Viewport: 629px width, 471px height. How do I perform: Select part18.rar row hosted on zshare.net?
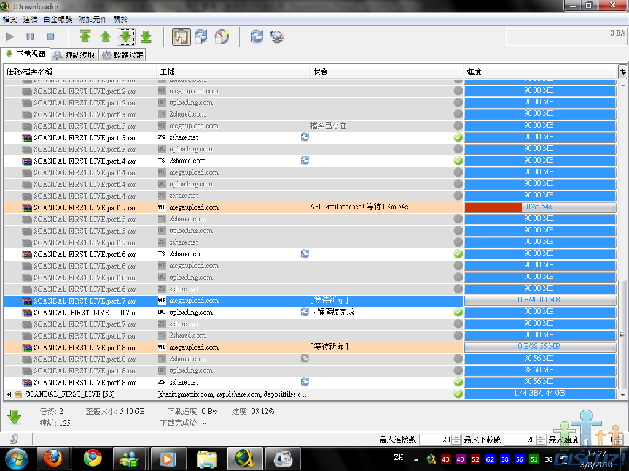click(310, 382)
